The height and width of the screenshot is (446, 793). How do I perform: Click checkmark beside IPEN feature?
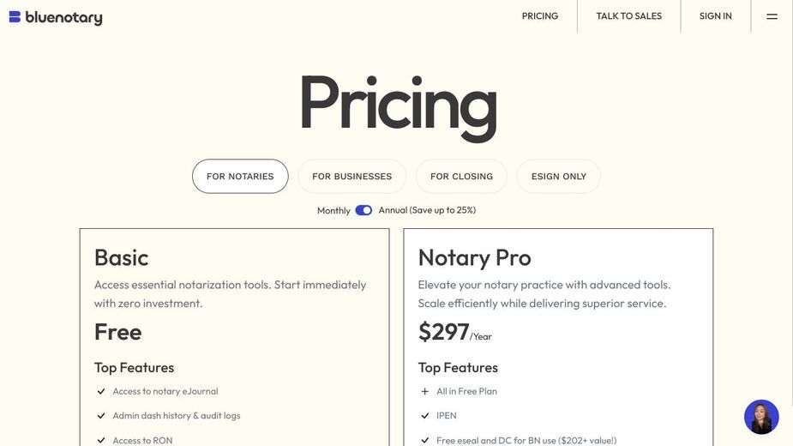click(425, 416)
